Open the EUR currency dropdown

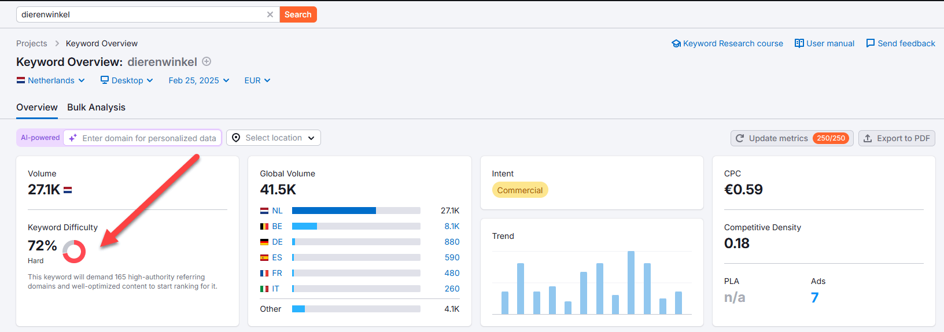(x=257, y=80)
